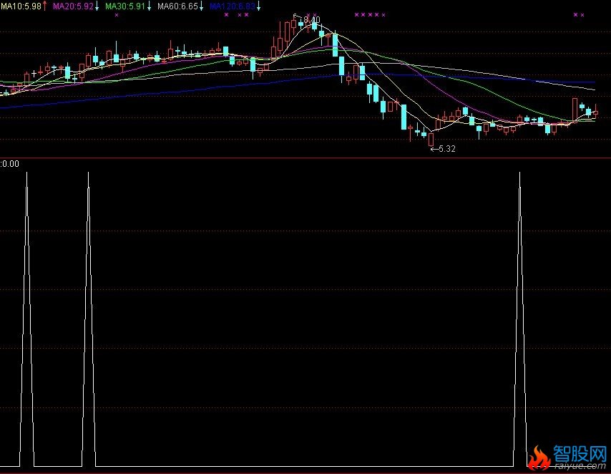Select the magenta MA20:5.92 label
Screen dimensions: 611x474
tap(73, 6)
